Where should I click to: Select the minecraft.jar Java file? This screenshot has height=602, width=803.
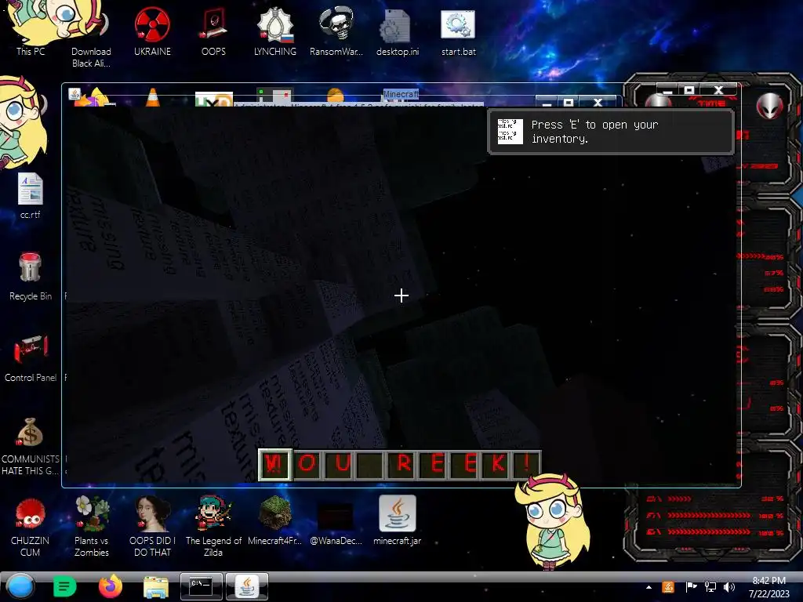tap(398, 520)
